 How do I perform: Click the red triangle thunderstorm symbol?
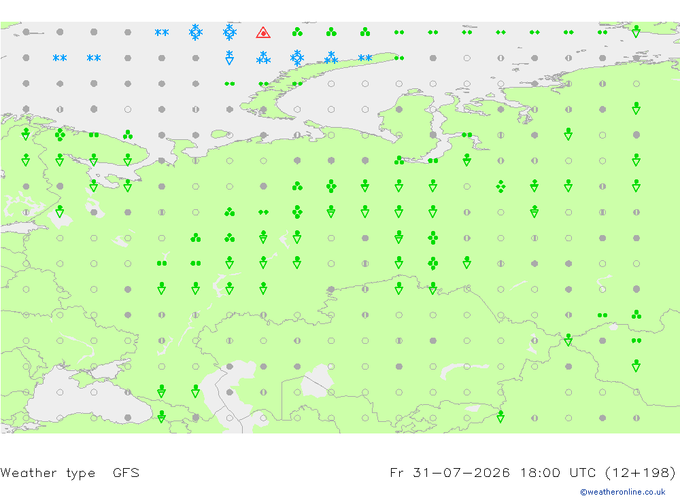[x=263, y=33]
